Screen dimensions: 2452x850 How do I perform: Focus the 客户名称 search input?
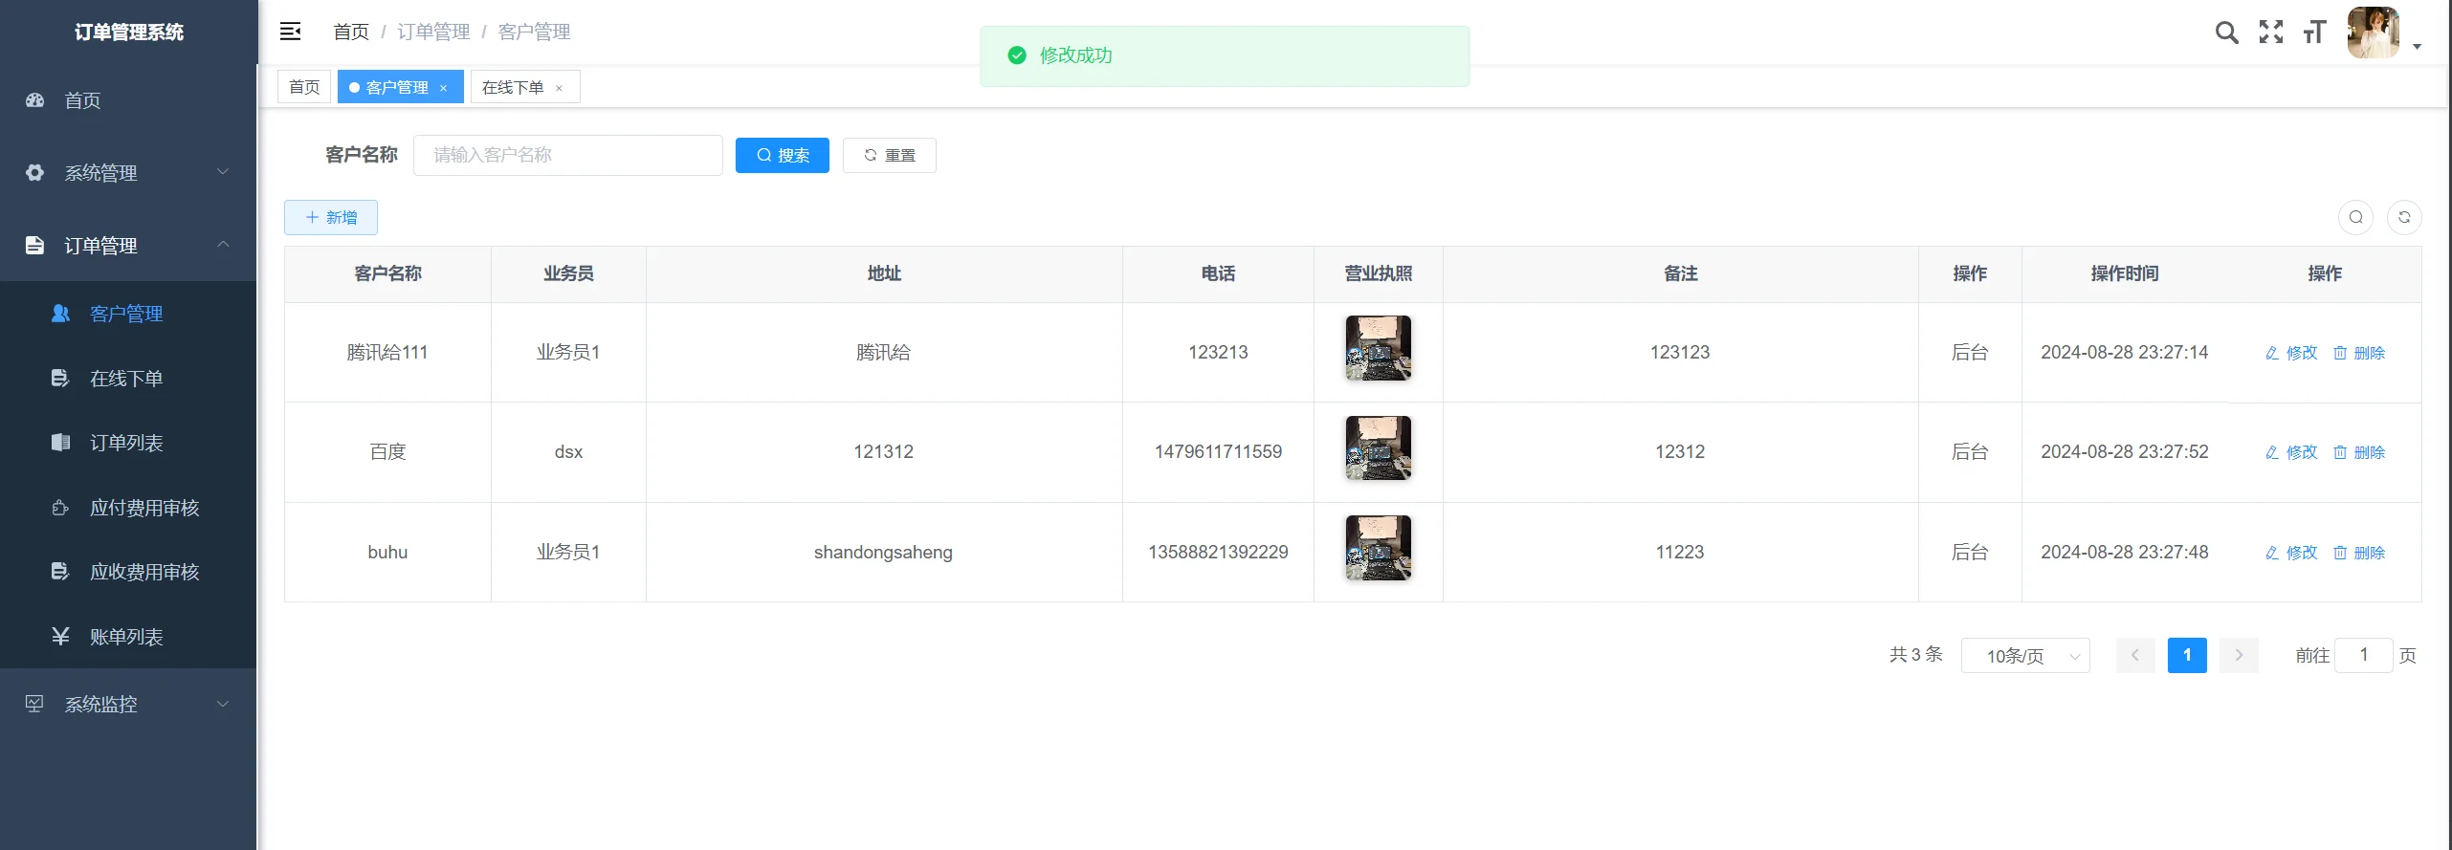(x=568, y=155)
